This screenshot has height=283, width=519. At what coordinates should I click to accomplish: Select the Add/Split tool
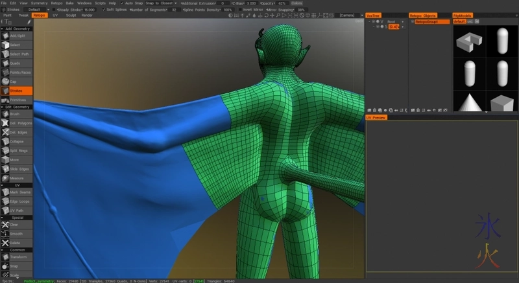tap(16, 36)
